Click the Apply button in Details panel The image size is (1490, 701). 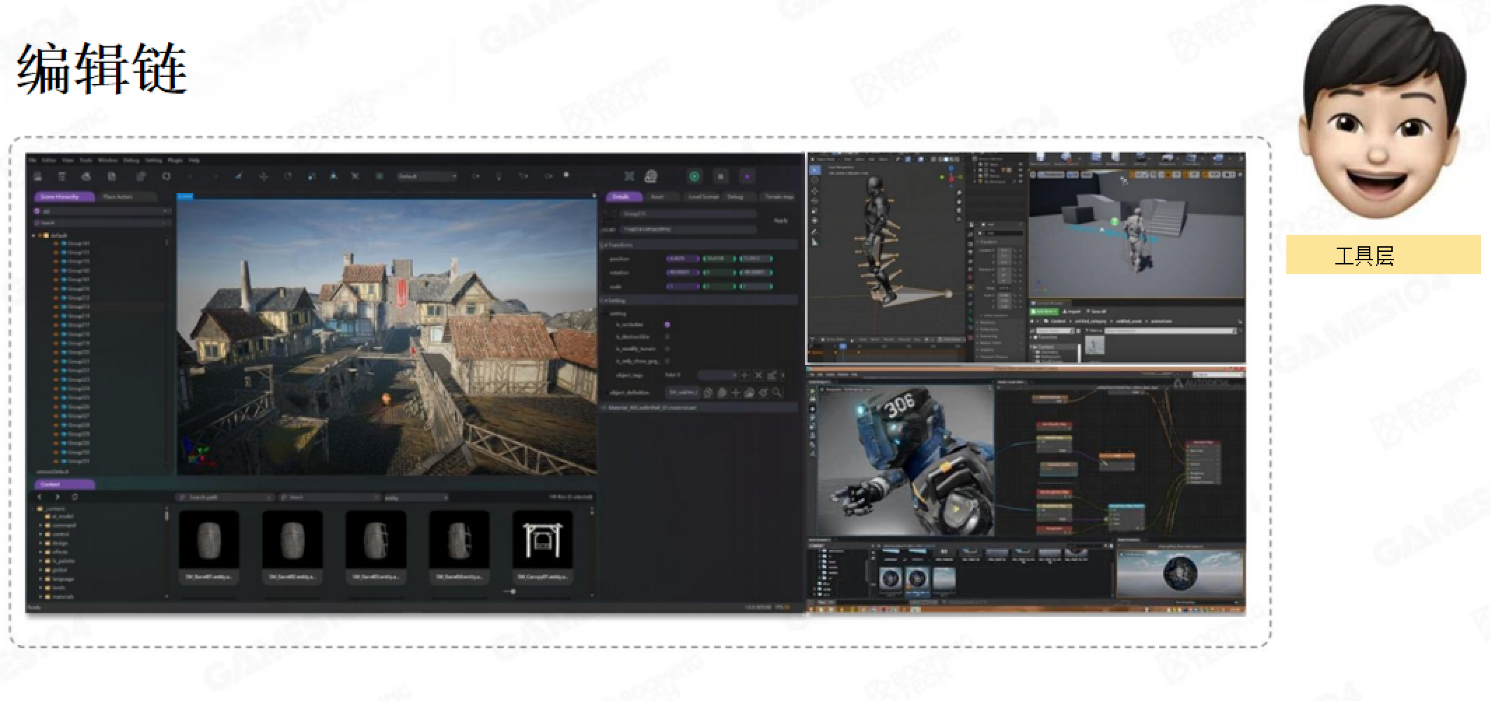click(780, 220)
